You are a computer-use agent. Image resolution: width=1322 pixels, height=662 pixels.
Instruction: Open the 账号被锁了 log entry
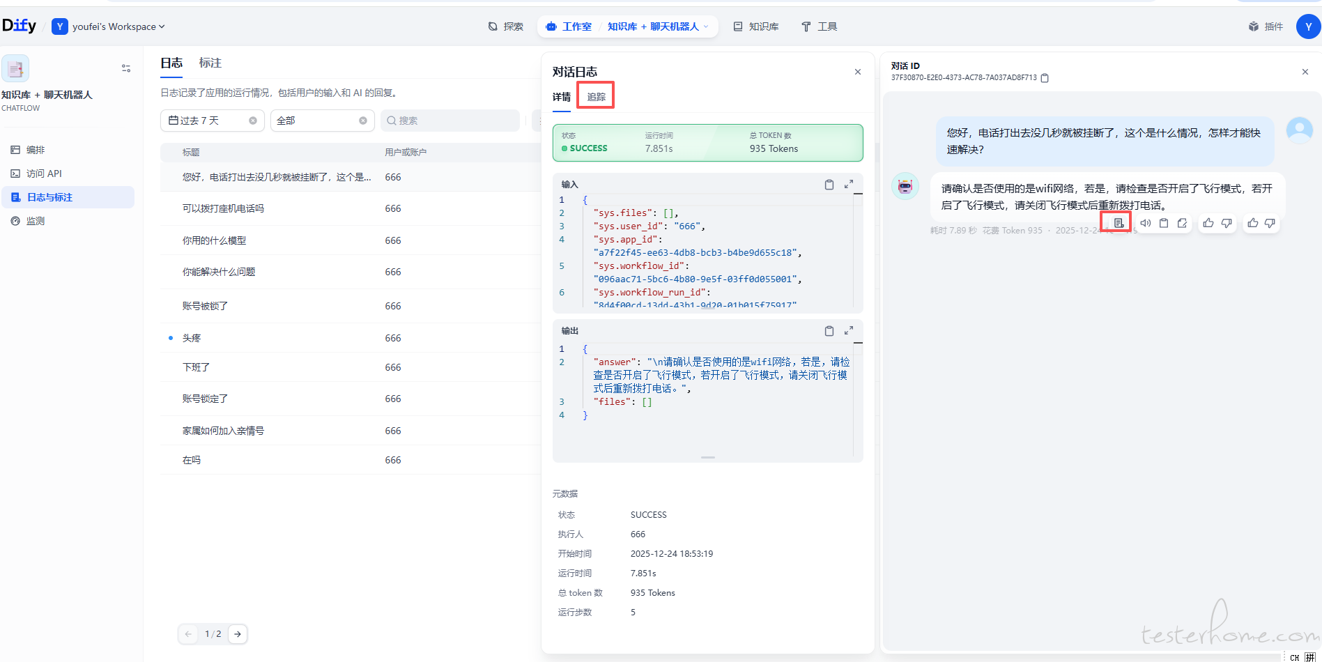click(205, 306)
